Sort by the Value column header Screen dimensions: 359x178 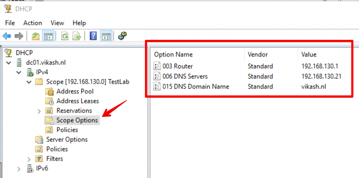pos(309,55)
